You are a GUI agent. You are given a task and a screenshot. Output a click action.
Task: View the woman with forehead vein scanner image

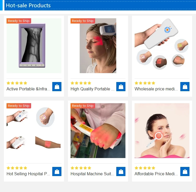[98, 46]
